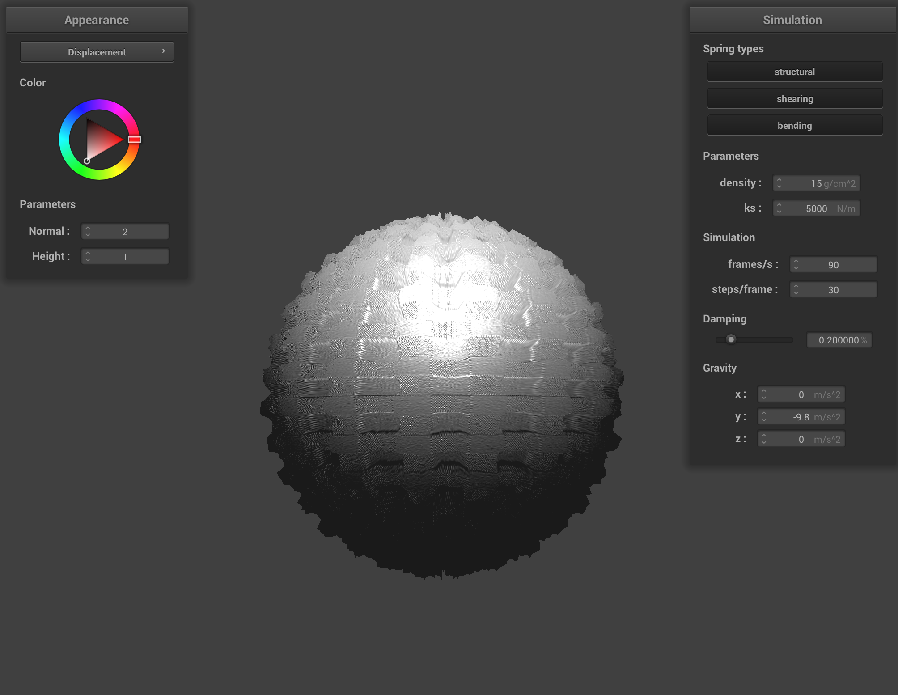Decrease gravity x with the down arrow
Screen dimensions: 898x695
point(764,398)
